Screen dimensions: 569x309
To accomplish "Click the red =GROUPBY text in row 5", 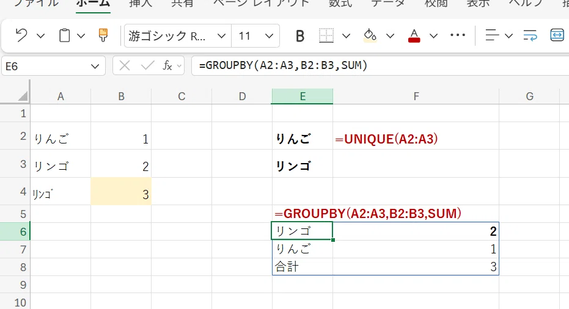I will [x=368, y=213].
